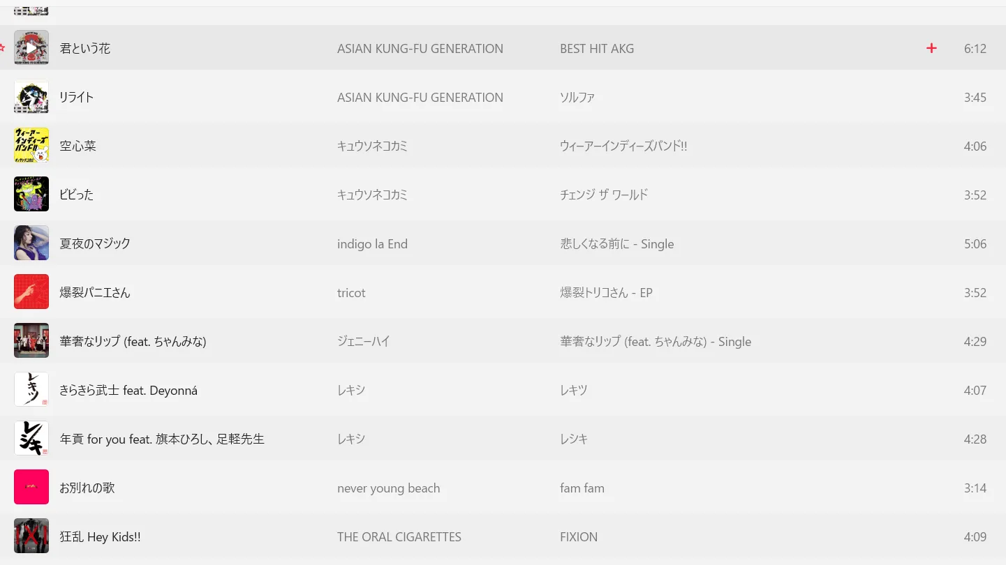The image size is (1006, 565).
Task: Click album art for リライト
Action: coord(31,97)
